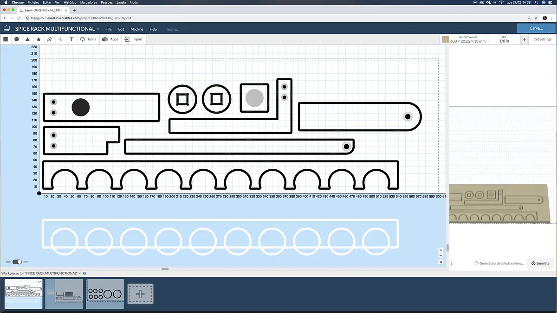Open the File menu in Easel
The image size is (557, 313).
[109, 29]
